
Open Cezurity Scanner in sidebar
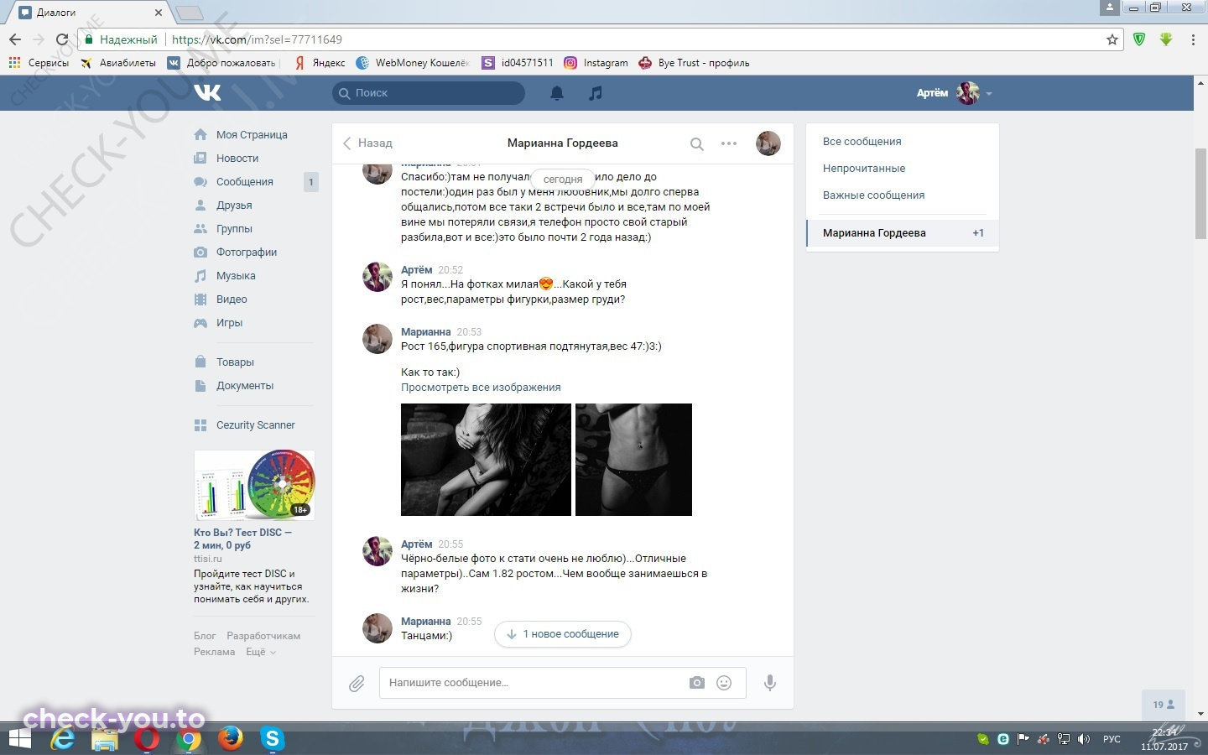pyautogui.click(x=255, y=424)
